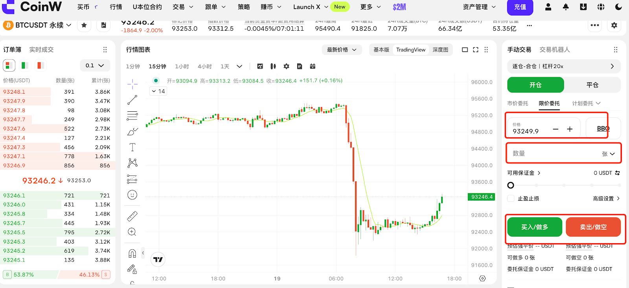Screen dimensions: 629x288
Task: Click the margin percentage slider handle
Action: (511, 185)
